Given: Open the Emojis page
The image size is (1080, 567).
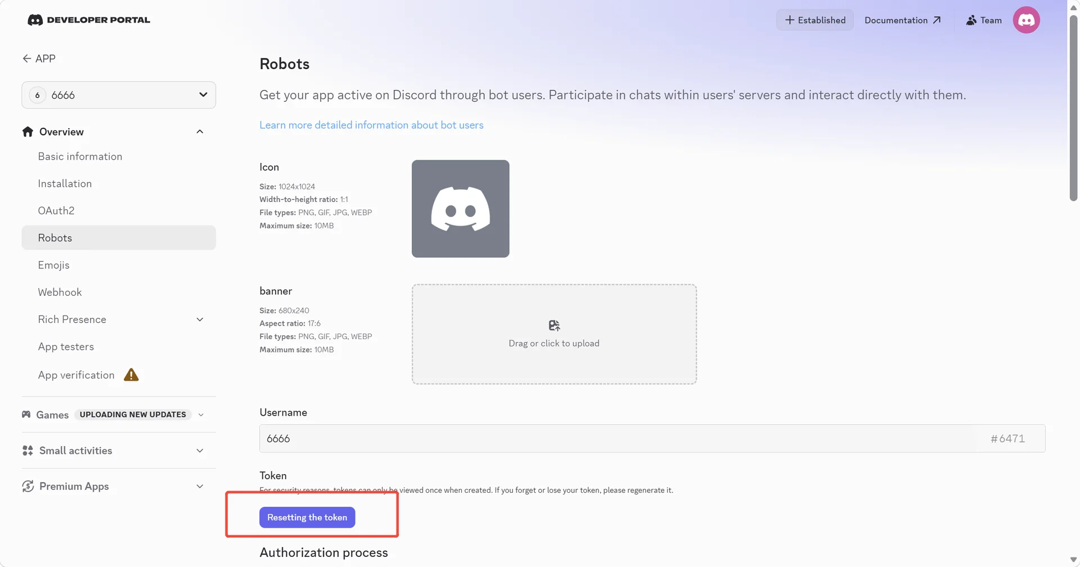Looking at the screenshot, I should click(53, 265).
